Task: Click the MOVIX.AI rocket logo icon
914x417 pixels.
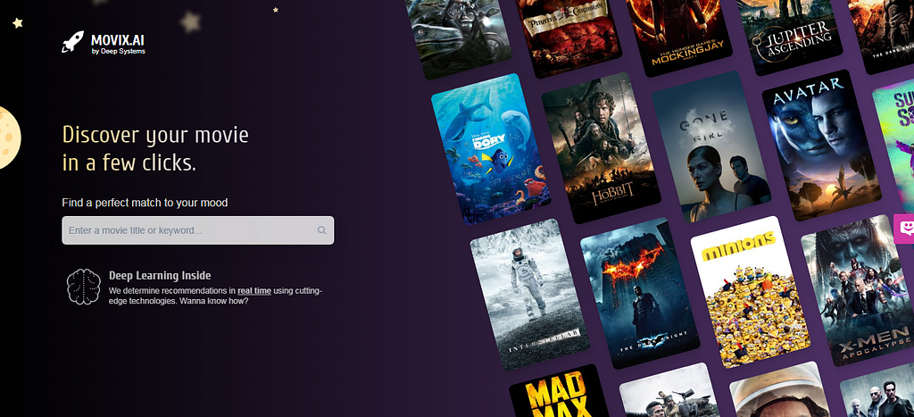Action: pos(73,42)
